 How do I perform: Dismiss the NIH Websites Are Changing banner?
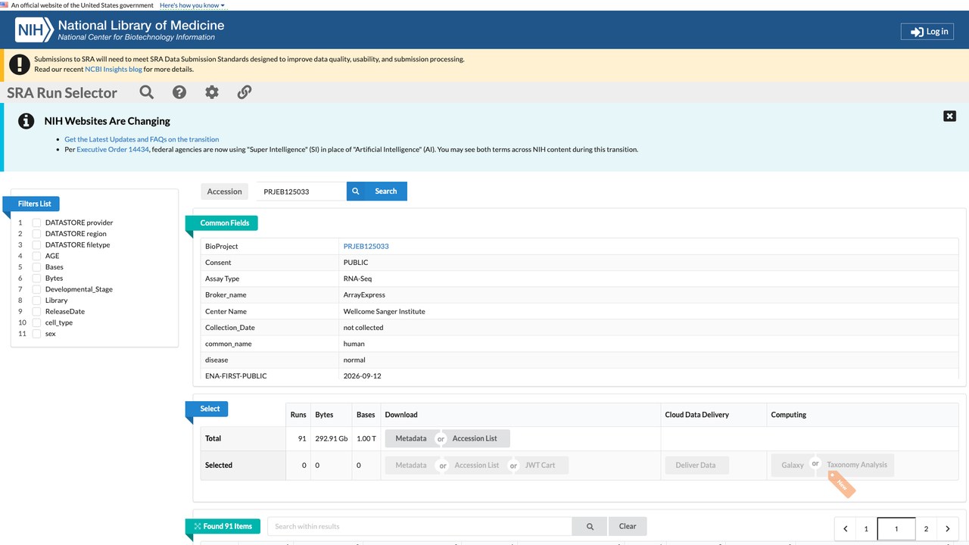pyautogui.click(x=949, y=116)
